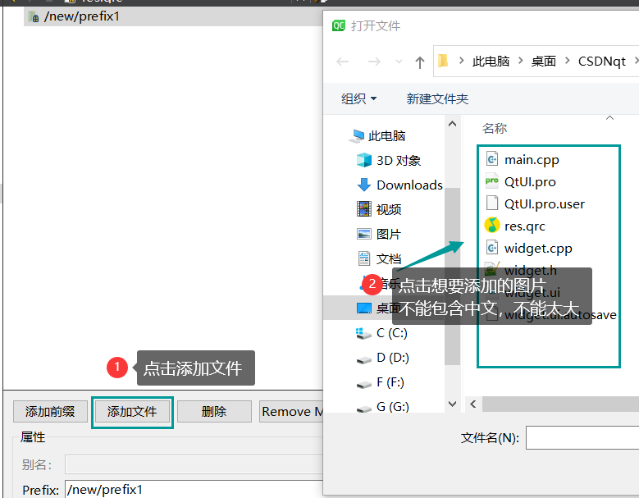Select 视频 in the navigation pane
Viewport: 639px width, 498px height.
click(x=389, y=209)
